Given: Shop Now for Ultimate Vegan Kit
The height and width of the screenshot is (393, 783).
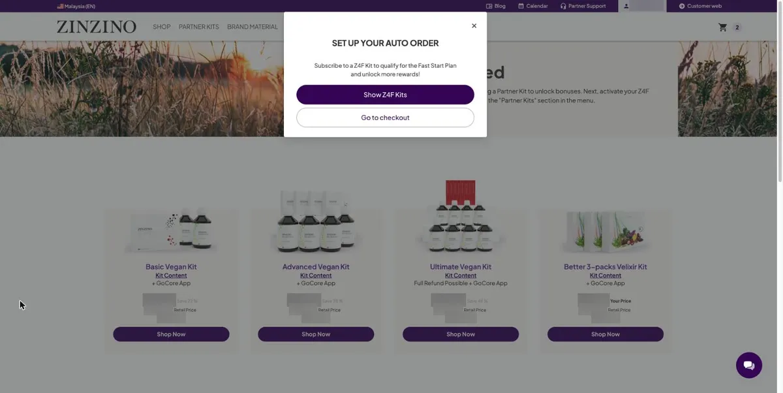Looking at the screenshot, I should [461, 334].
